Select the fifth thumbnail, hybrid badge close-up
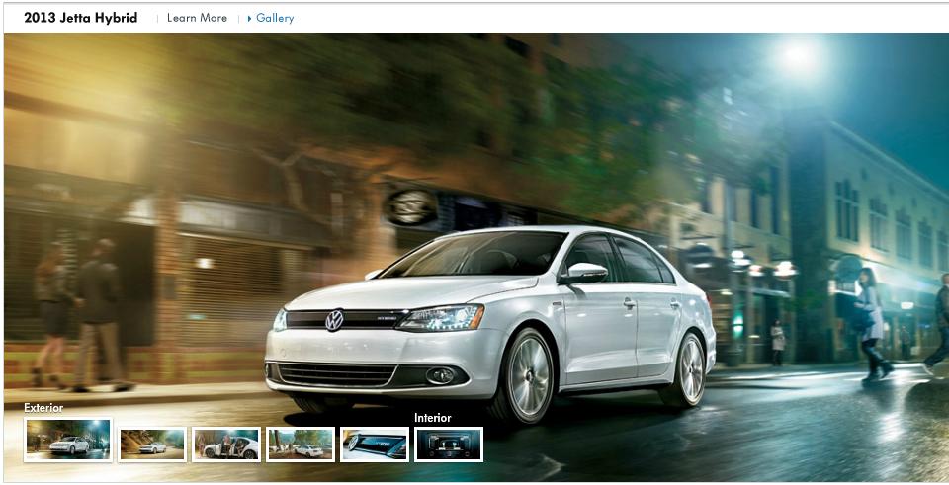Screen dimensions: 949x485 click(375, 445)
